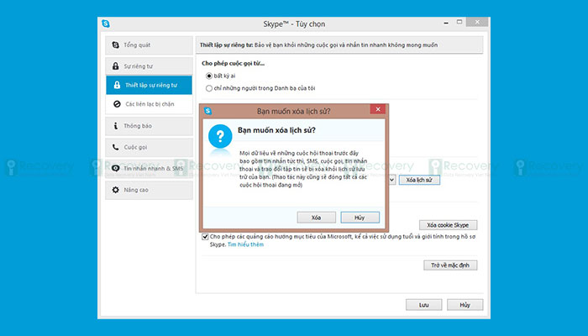Close the 'Bạn muốn xóa lịch sử?' dialog
The width and height of the screenshot is (588, 336).
click(x=378, y=109)
